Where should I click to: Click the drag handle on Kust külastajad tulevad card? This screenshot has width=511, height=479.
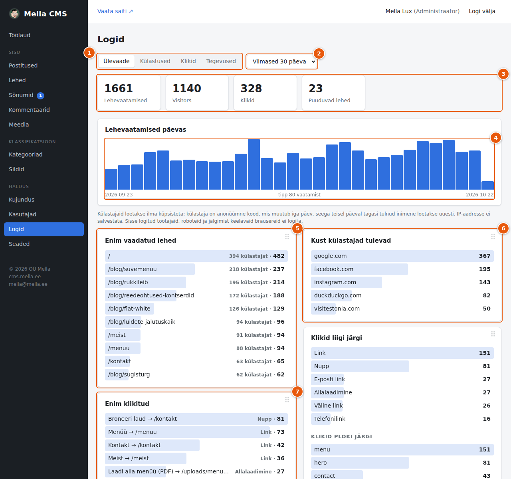pyautogui.click(x=493, y=236)
